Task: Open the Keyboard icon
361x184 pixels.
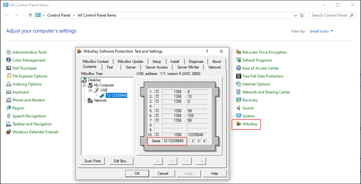Action: click(9, 92)
